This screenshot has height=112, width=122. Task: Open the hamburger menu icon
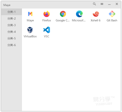(102, 4)
